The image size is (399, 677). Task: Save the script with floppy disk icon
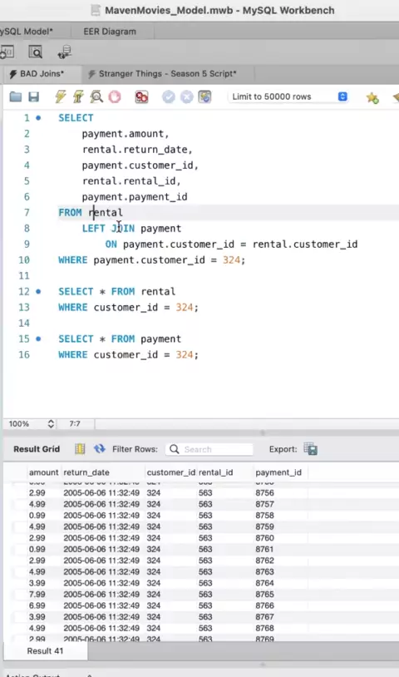tap(33, 96)
